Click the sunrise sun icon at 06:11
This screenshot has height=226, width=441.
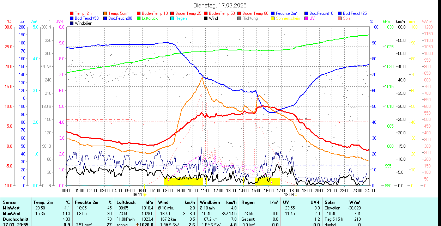click(x=145, y=194)
